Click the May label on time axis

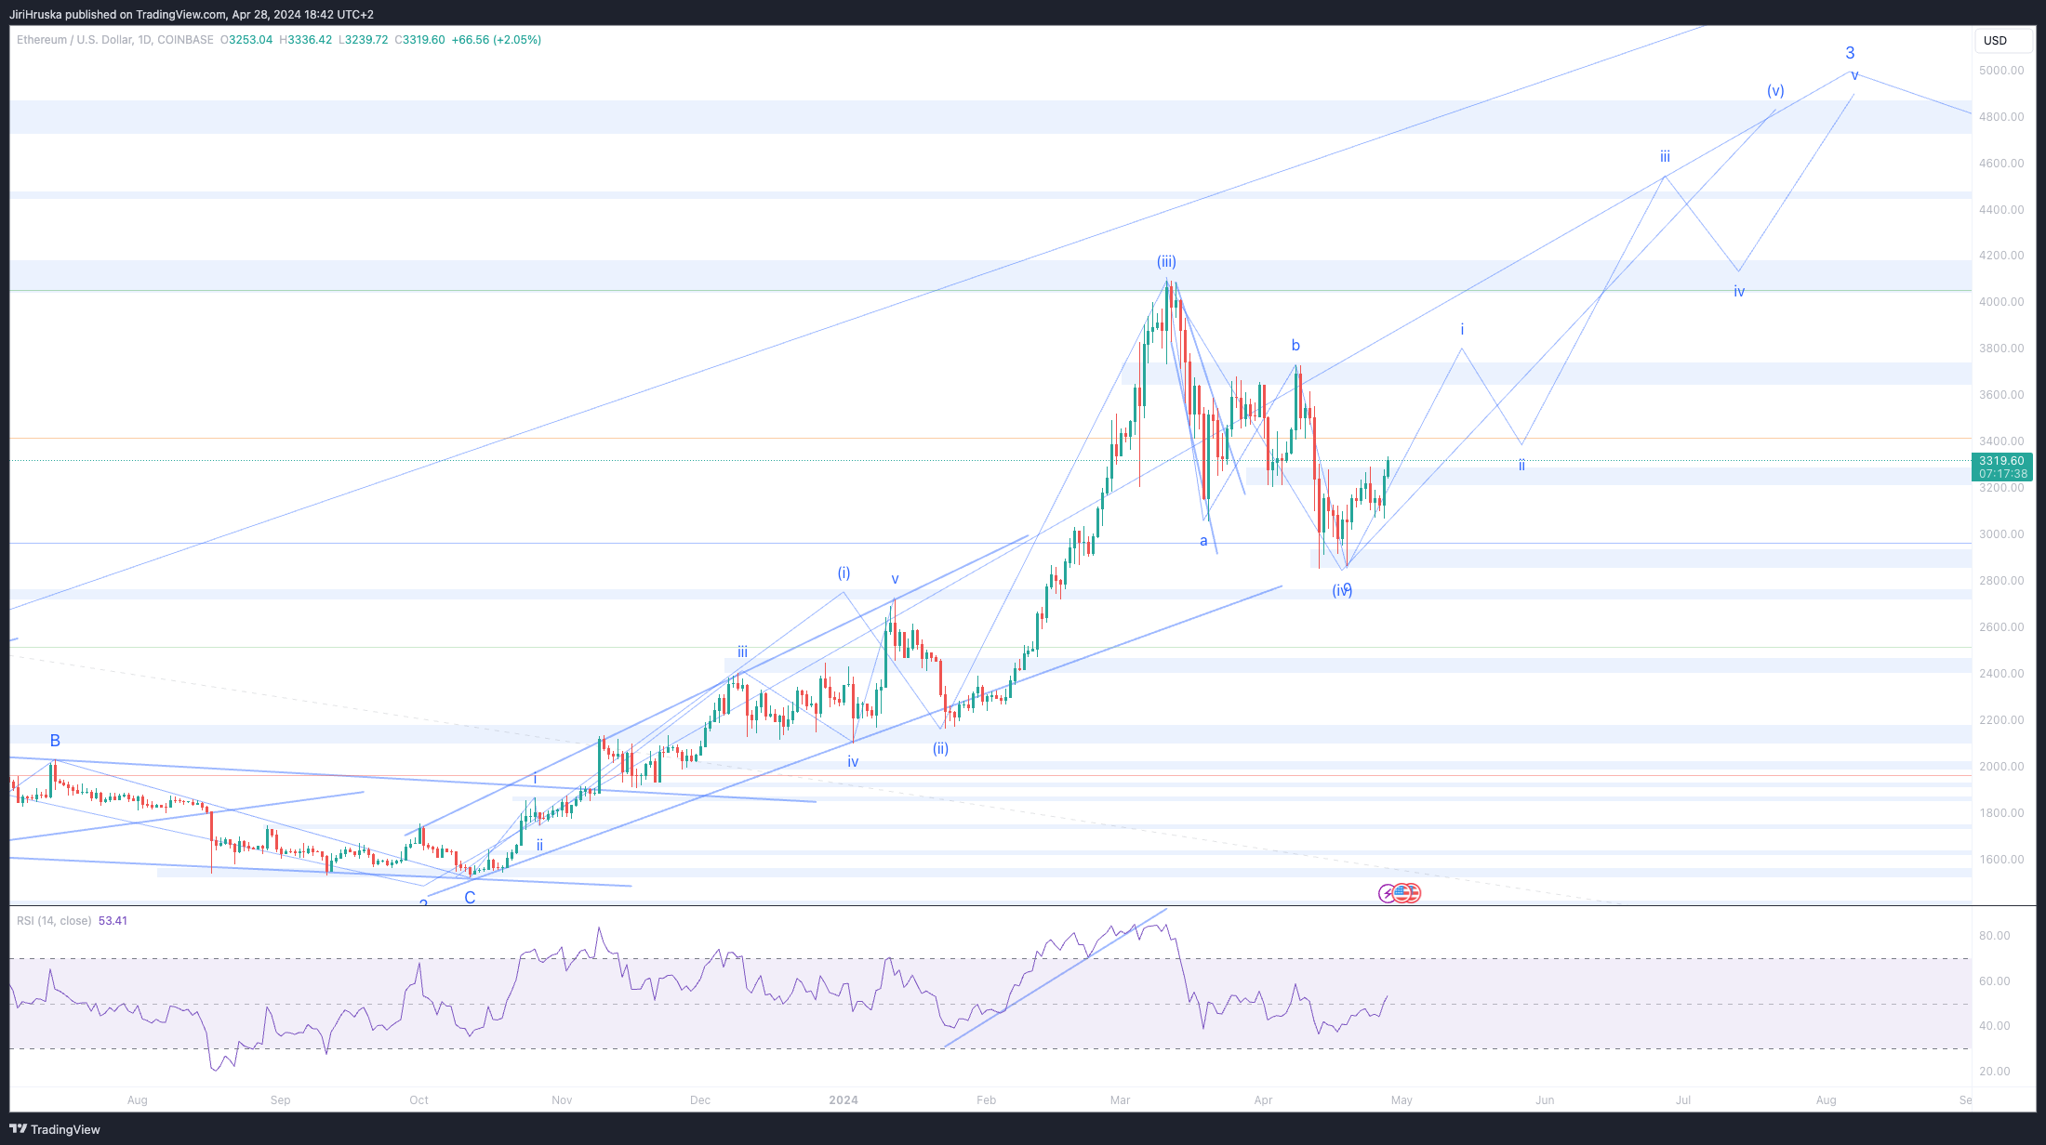1402,1100
